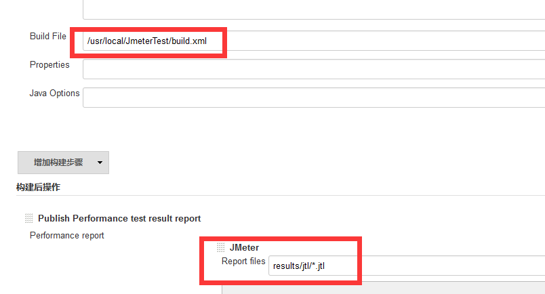Click the Properties label

click(49, 64)
